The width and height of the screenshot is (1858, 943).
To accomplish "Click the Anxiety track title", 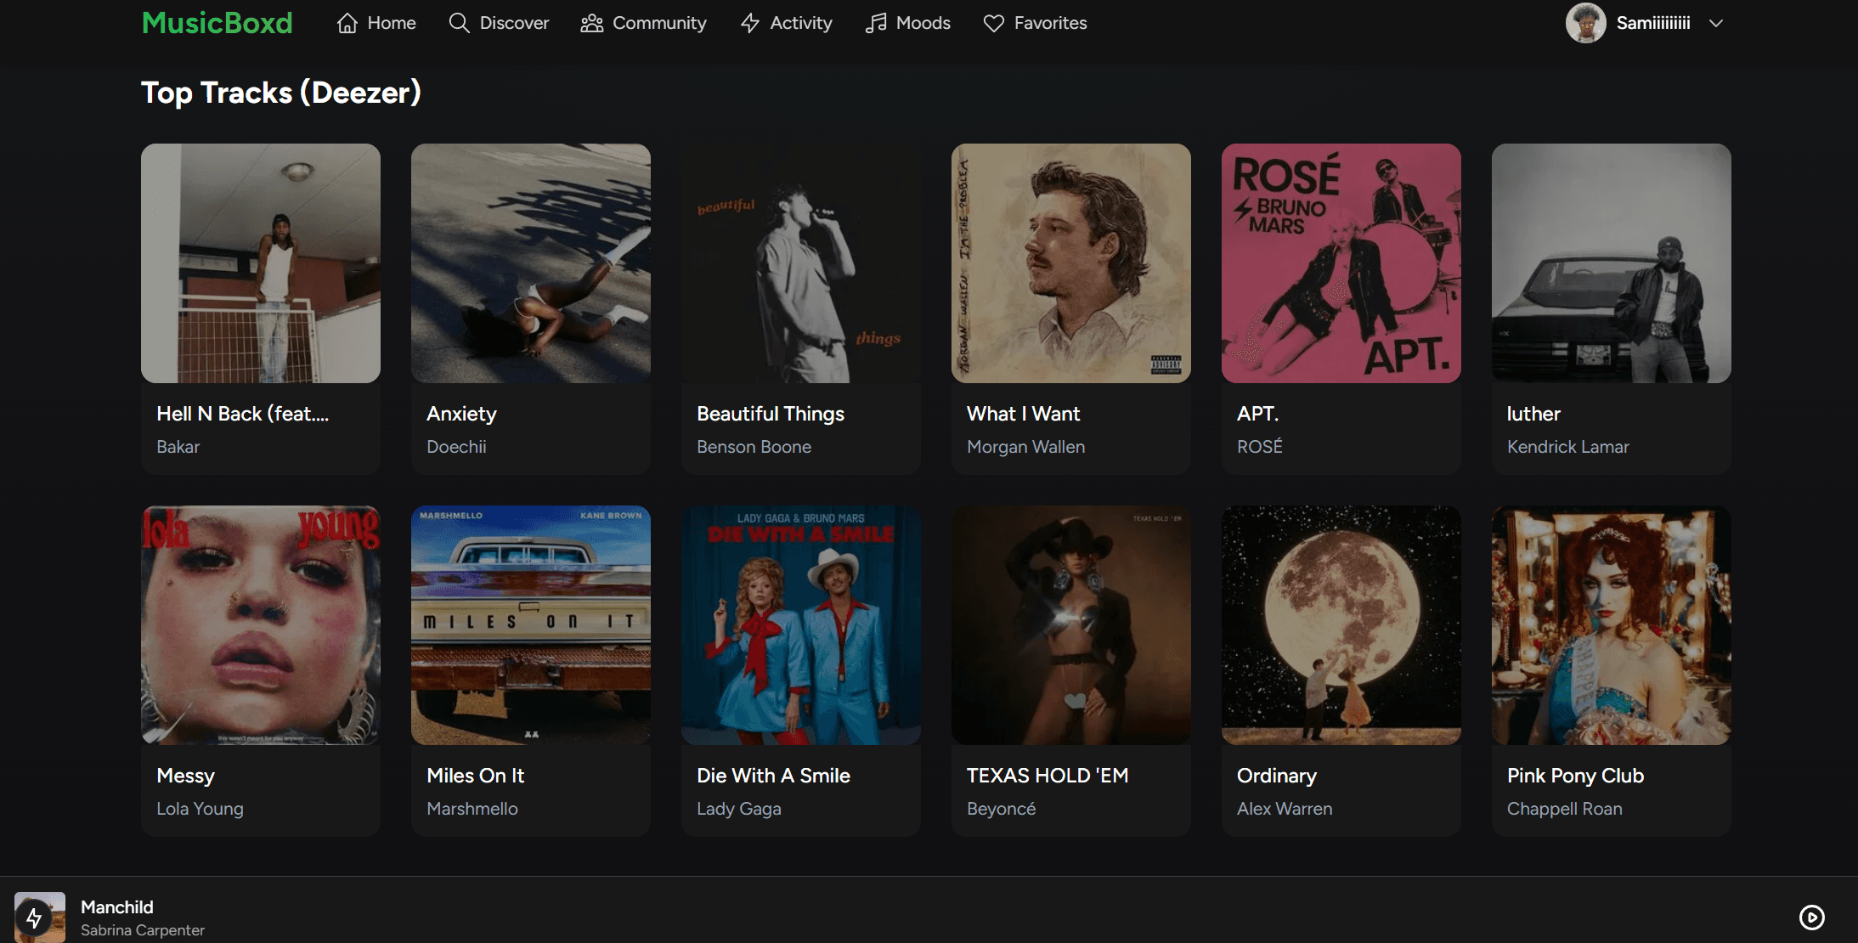I will pos(461,414).
